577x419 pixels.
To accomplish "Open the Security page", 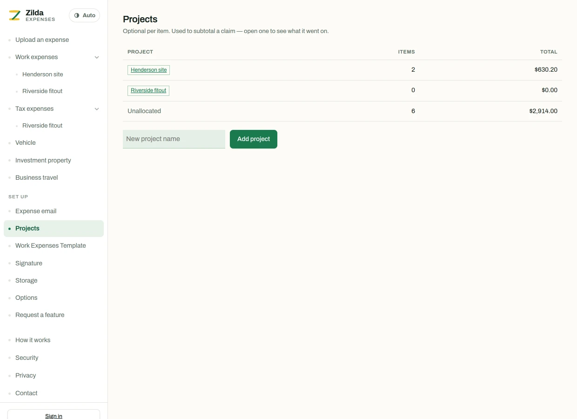I will [27, 358].
